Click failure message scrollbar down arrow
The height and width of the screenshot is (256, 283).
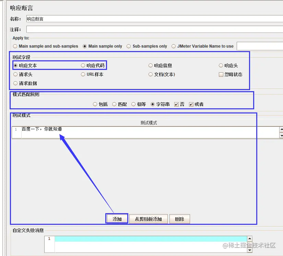tap(250, 250)
